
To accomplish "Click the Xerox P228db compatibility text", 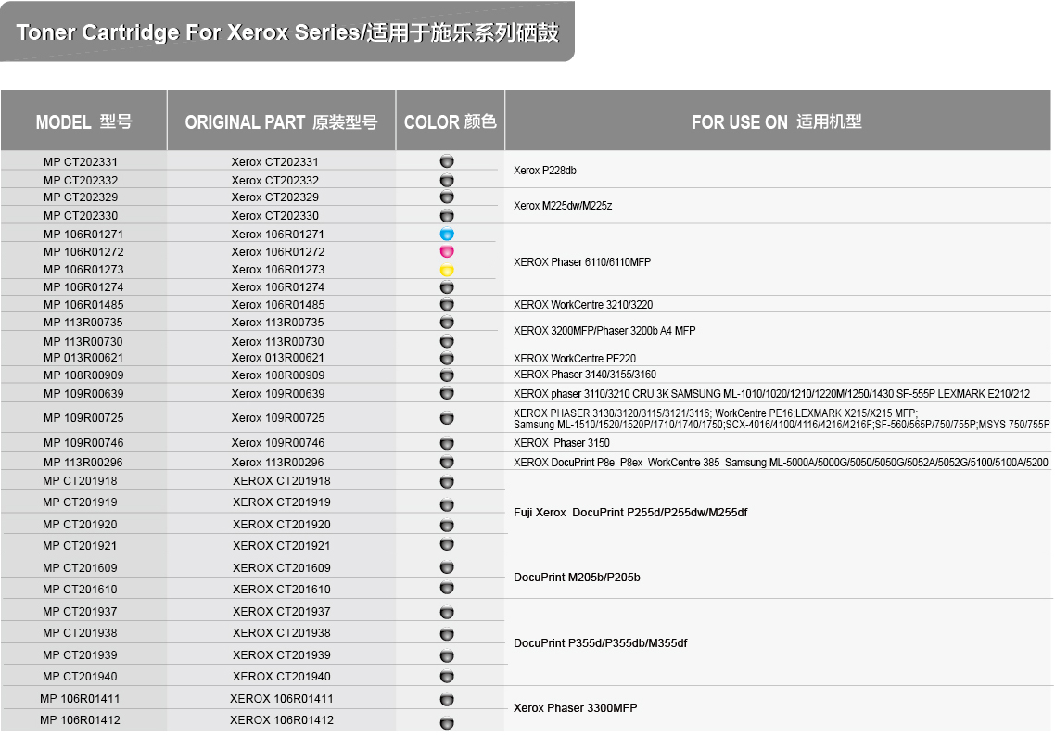I will (545, 171).
